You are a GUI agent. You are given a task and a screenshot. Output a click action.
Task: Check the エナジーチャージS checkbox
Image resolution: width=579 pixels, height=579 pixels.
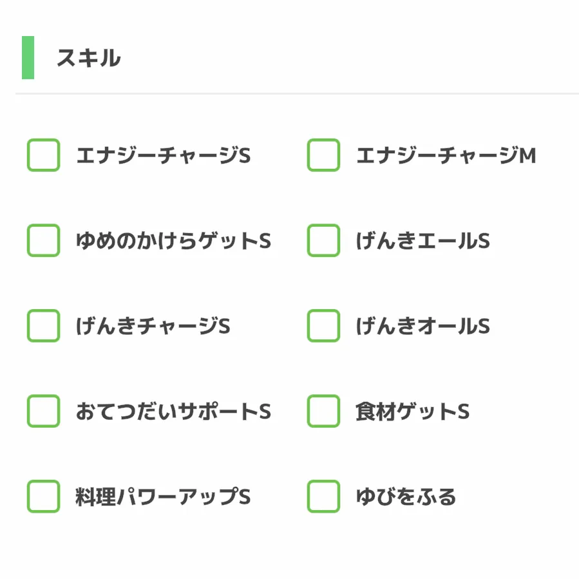pos(44,155)
